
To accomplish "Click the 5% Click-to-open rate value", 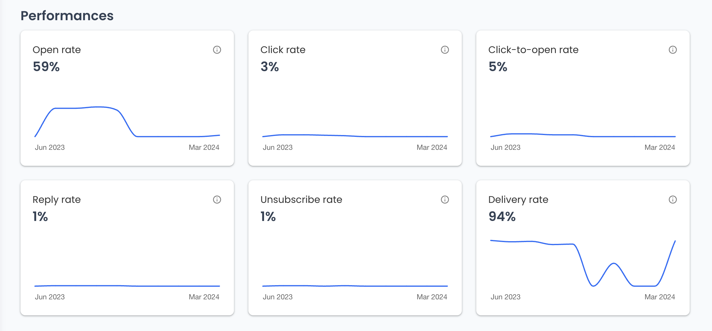I will 498,67.
